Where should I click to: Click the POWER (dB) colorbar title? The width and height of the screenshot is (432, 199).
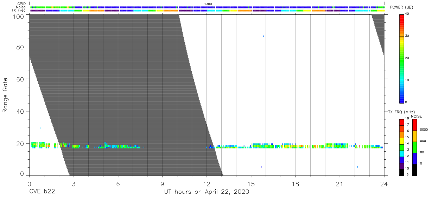tap(402, 7)
